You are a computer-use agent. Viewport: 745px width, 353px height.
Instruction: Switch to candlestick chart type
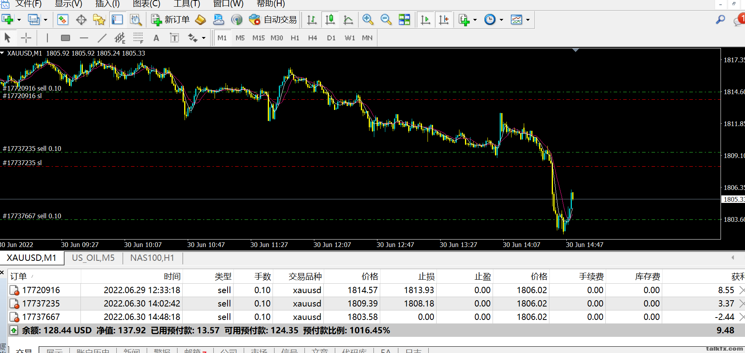click(330, 20)
